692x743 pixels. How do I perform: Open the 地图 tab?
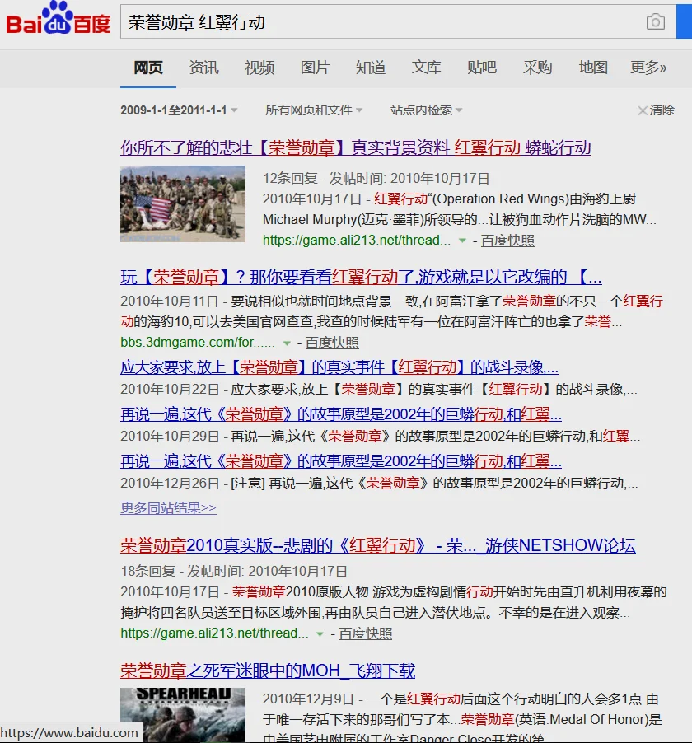593,68
